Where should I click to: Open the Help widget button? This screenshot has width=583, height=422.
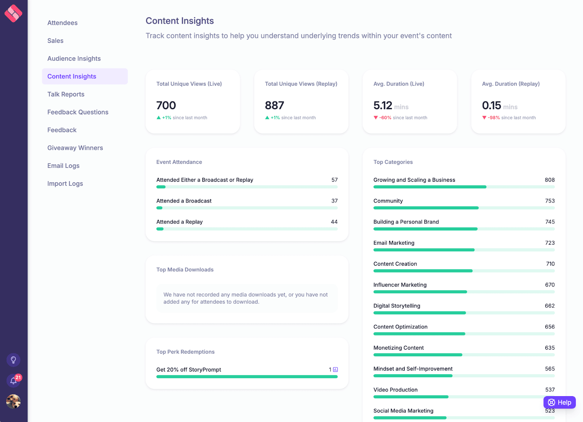(x=559, y=402)
